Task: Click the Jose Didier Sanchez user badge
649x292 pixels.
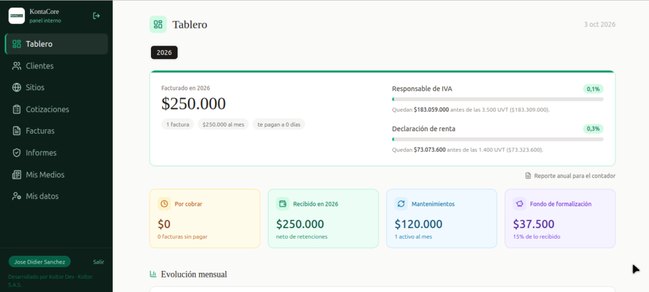Action: pos(40,262)
